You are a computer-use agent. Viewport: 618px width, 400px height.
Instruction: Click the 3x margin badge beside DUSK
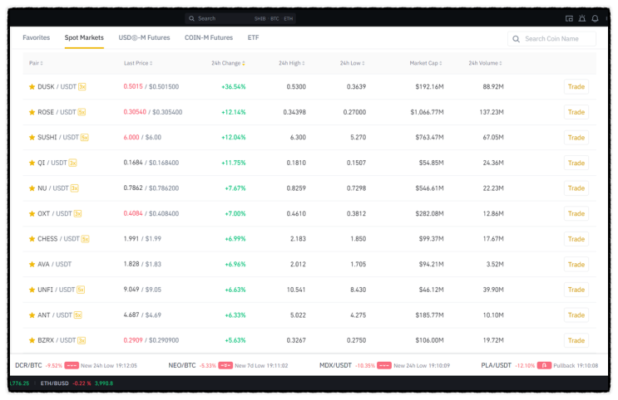(82, 86)
